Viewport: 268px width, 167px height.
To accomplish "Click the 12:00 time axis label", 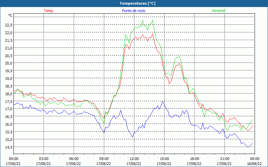I will tap(134, 159).
